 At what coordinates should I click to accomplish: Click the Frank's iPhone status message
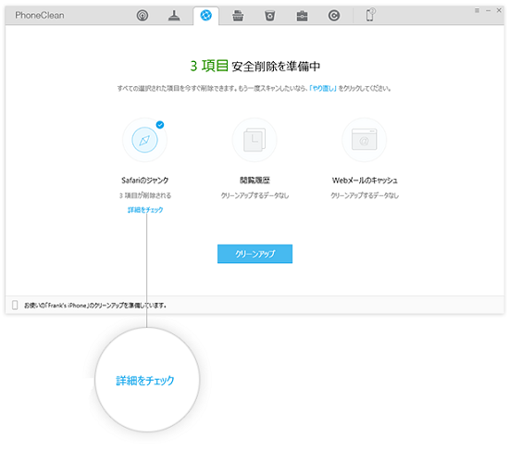coord(95,306)
